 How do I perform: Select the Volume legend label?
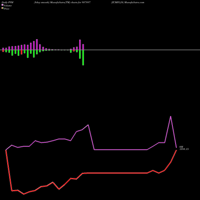(8, 6)
